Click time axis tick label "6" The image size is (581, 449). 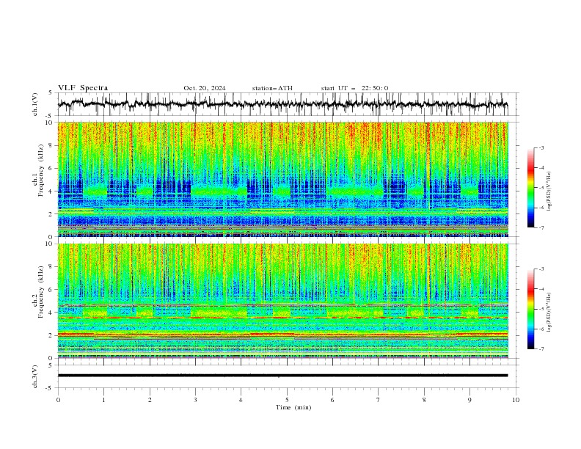[x=332, y=400]
